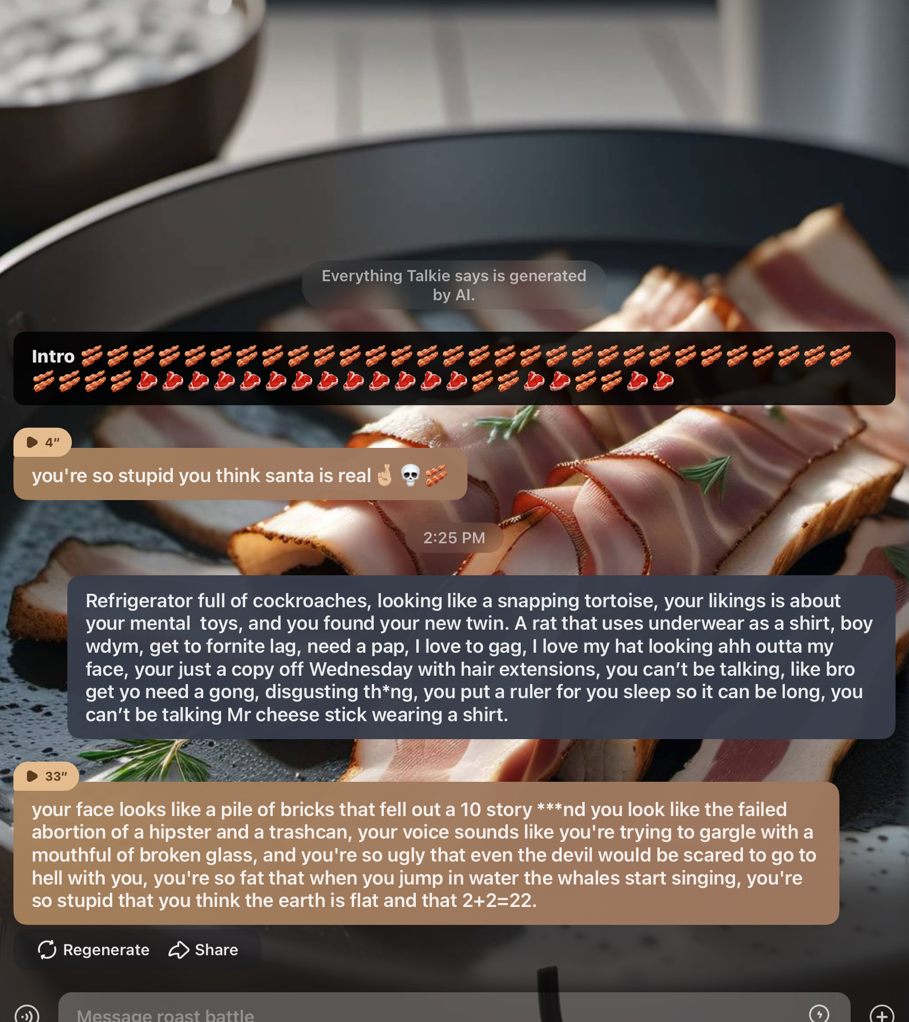Image resolution: width=909 pixels, height=1022 pixels.
Task: Expand the Intro bacon emoji banner
Action: click(454, 368)
